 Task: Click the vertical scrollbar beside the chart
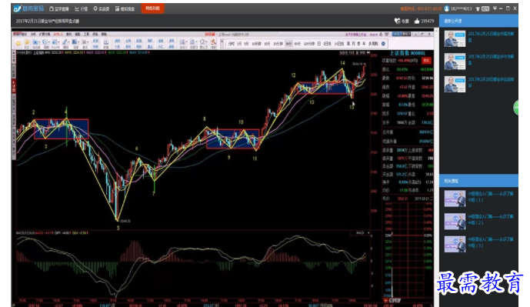coord(436,165)
